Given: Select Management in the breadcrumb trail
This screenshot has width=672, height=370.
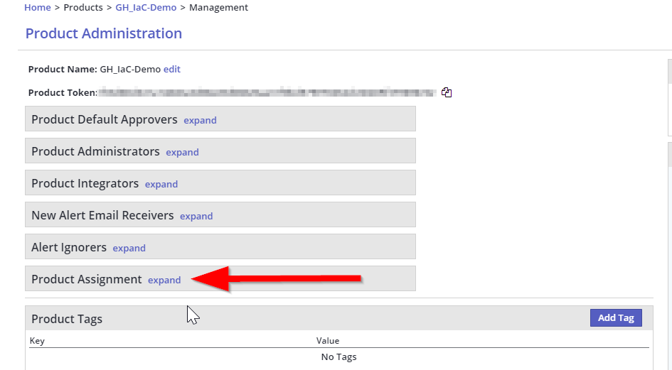Looking at the screenshot, I should (x=219, y=8).
